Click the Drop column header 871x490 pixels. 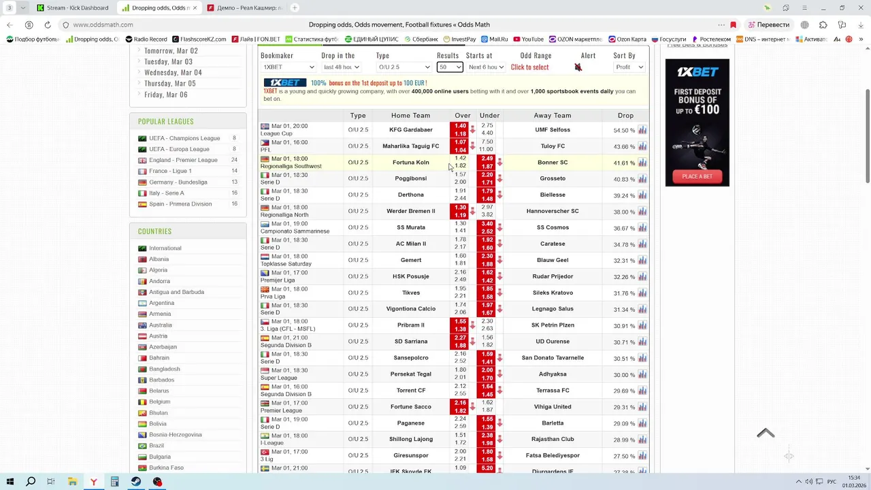tap(625, 116)
